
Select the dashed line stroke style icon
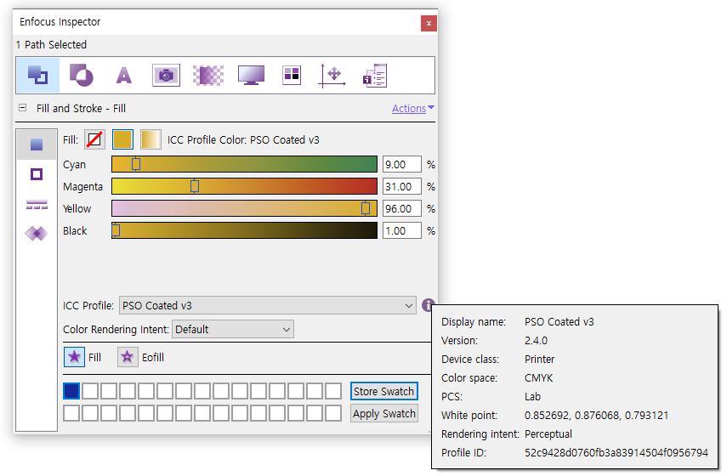[37, 204]
